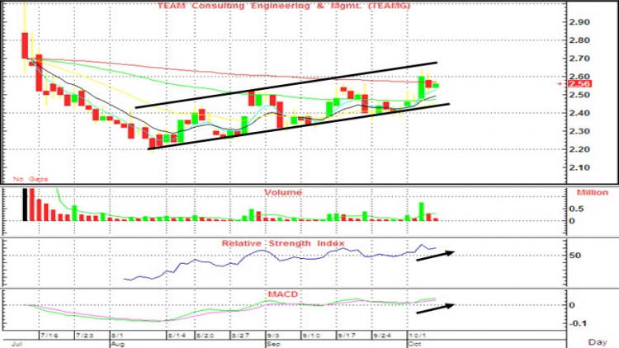
Task: Click the Jul month label
Action: tap(17, 344)
